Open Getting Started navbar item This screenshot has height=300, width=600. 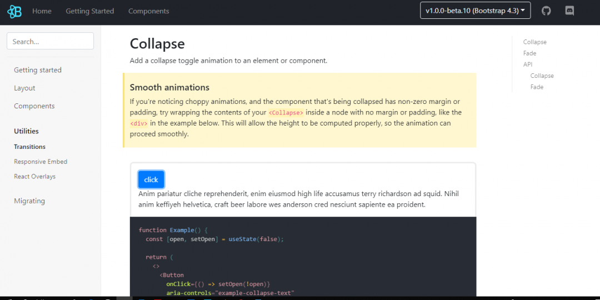[90, 11]
